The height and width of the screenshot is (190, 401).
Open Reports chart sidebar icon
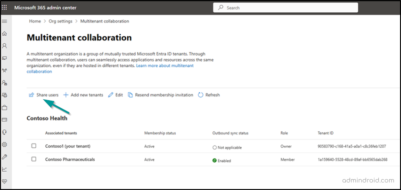coord(4,169)
